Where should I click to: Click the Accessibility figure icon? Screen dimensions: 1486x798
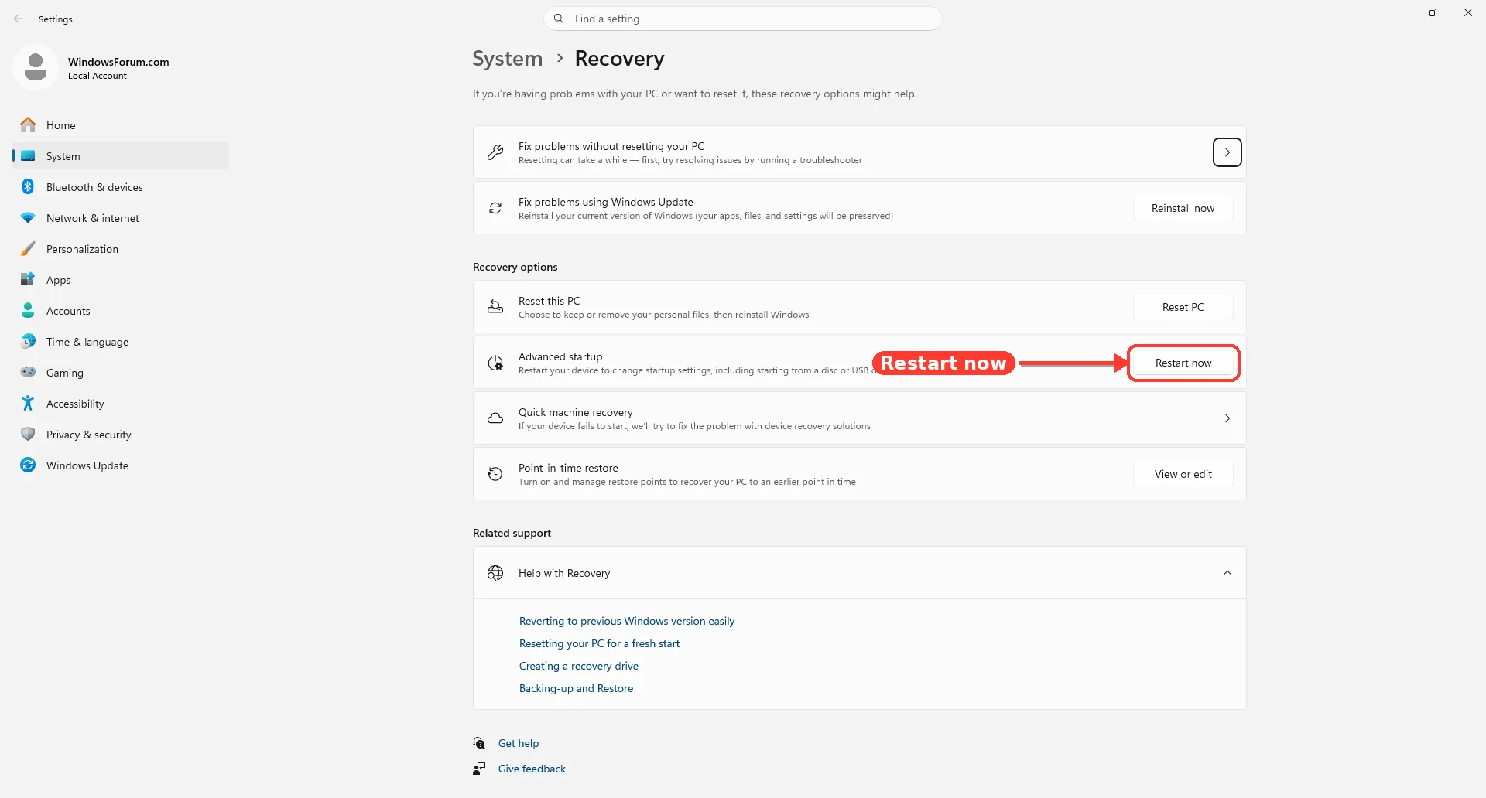point(28,403)
